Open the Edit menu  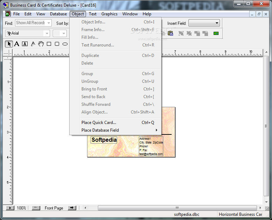click(x=28, y=14)
